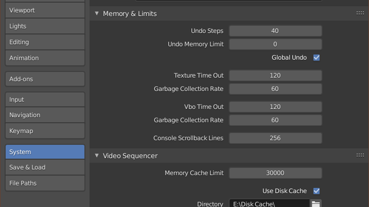Click the Memory Cache Limit field
This screenshot has height=207, width=369.
click(275, 173)
